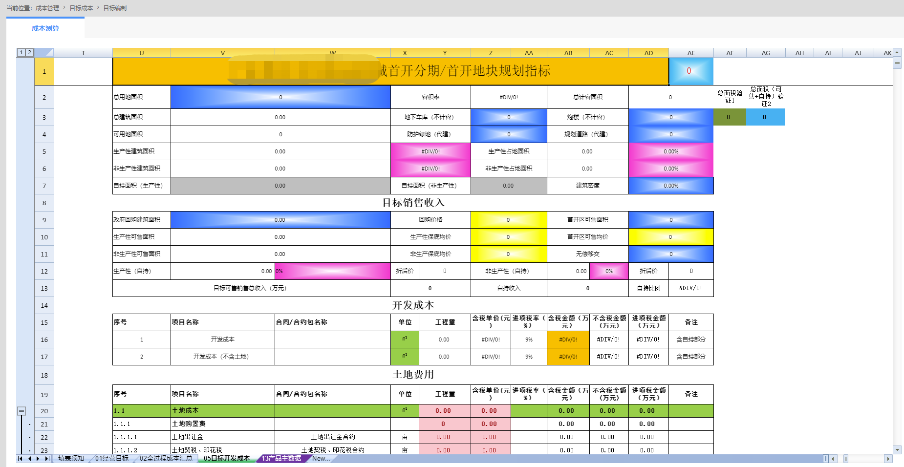Screen dimensions: 904x467
Task: Click the yellow 回购价格 value cell
Action: [508, 220]
